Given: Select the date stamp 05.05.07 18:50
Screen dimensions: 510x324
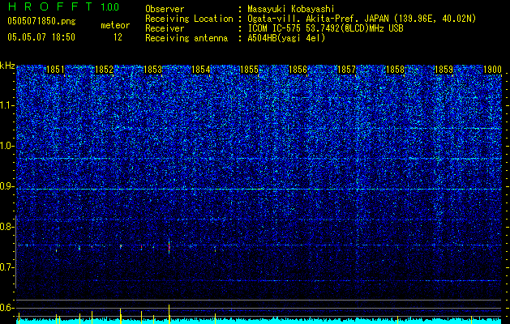Looking at the screenshot, I should 41,37.
